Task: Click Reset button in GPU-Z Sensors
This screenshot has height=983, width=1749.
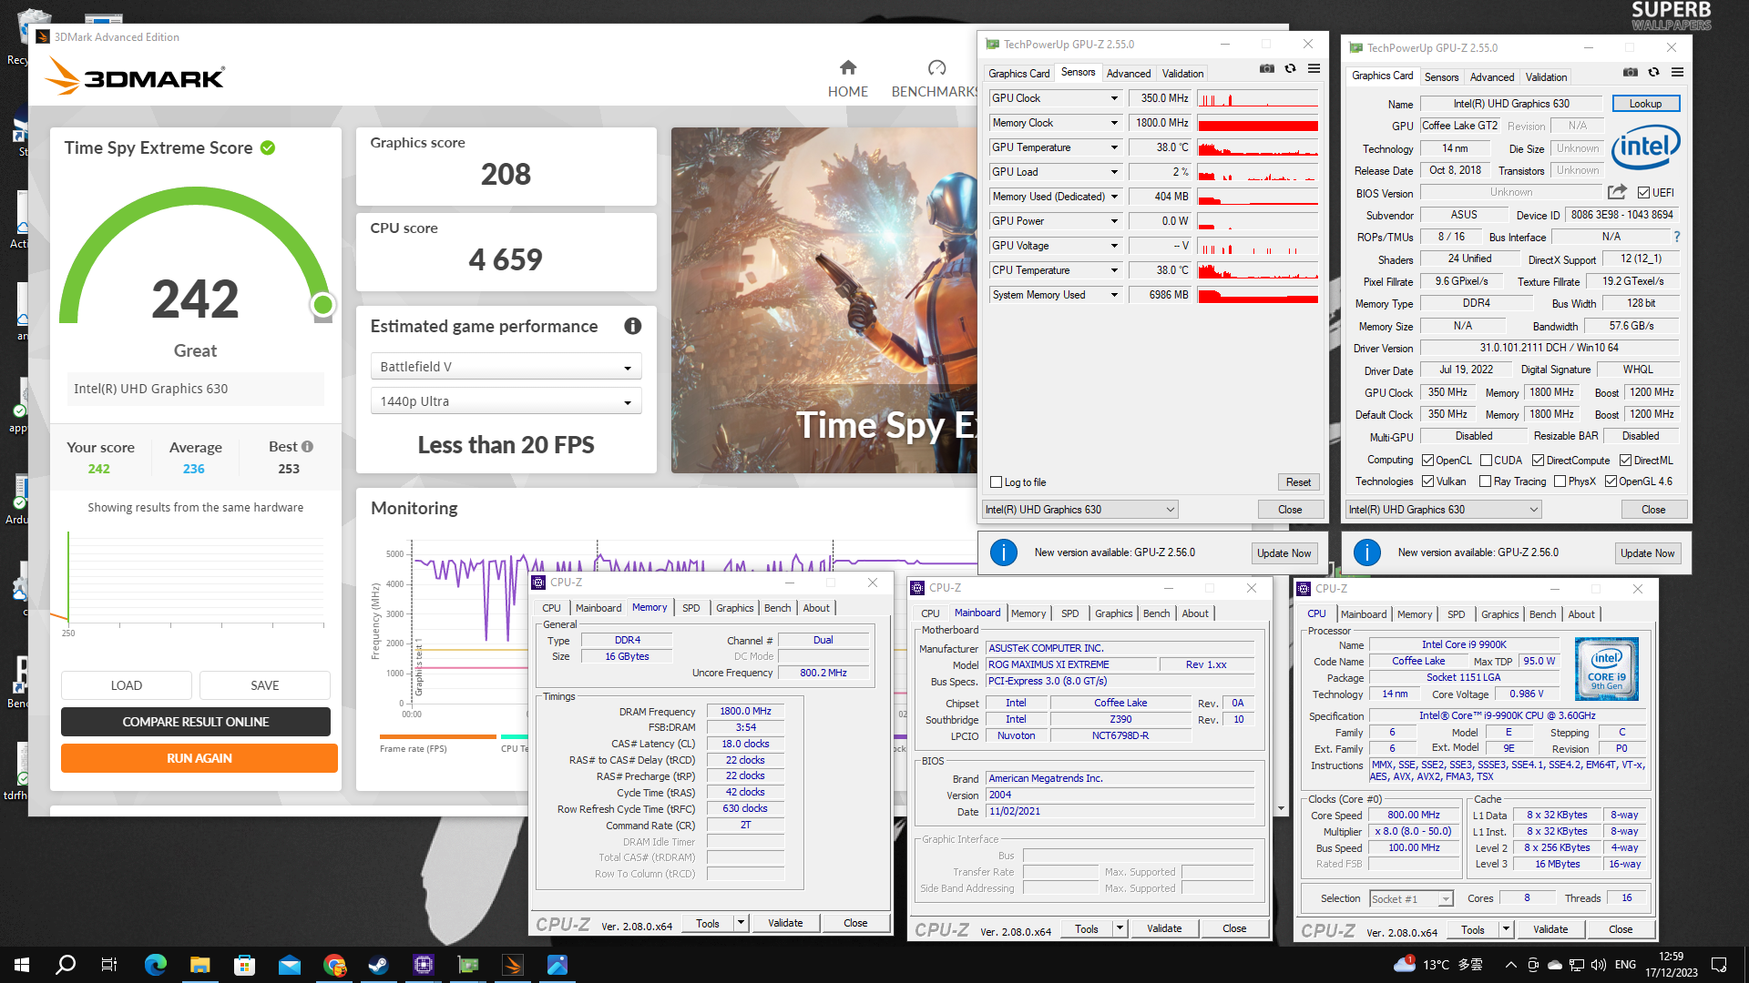Action: (1298, 482)
